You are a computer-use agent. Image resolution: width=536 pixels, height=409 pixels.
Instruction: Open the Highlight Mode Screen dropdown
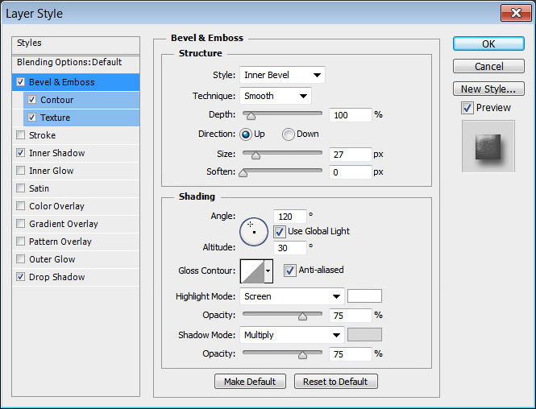[x=292, y=296]
